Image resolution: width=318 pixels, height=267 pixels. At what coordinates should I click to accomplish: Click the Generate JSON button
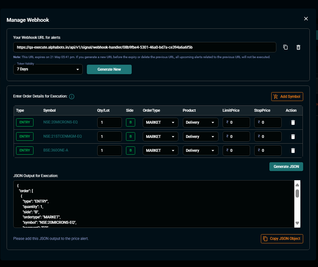[286, 166]
